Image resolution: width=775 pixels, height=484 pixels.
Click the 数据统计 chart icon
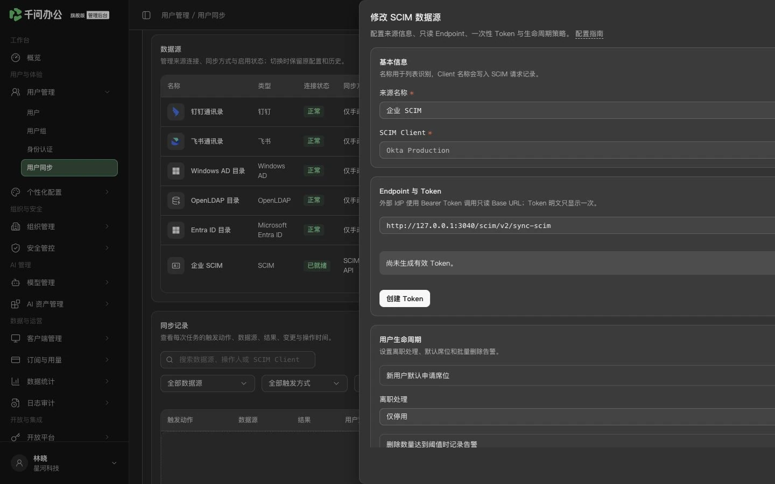16,381
